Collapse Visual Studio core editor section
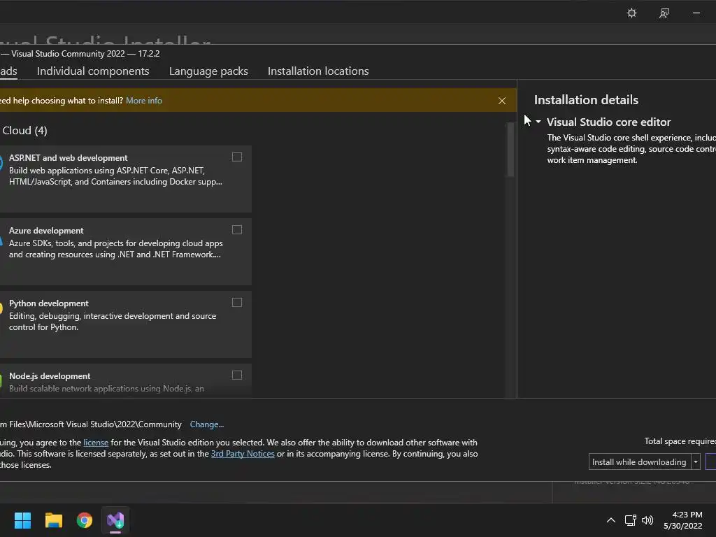 (538, 122)
